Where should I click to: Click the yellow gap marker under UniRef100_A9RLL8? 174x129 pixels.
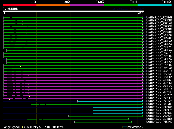pyautogui.click(x=10, y=99)
